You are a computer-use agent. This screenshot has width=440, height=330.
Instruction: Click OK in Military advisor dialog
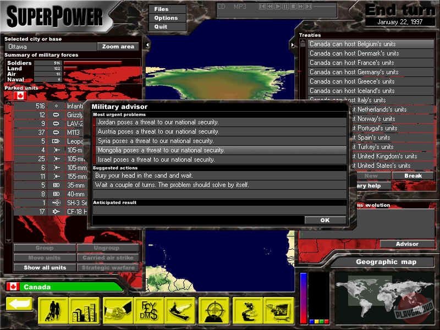coord(325,220)
